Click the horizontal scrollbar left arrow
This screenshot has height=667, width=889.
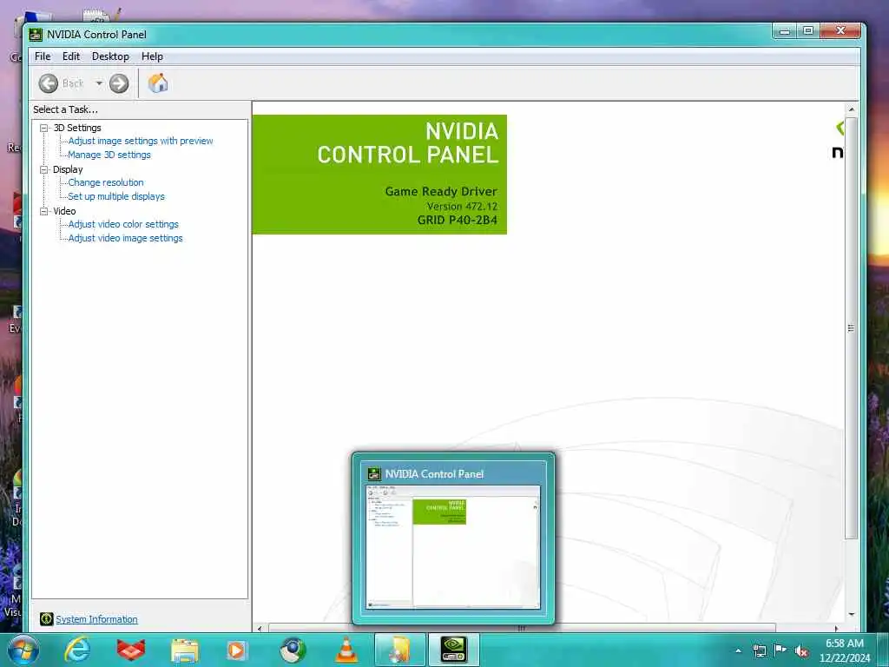point(260,629)
